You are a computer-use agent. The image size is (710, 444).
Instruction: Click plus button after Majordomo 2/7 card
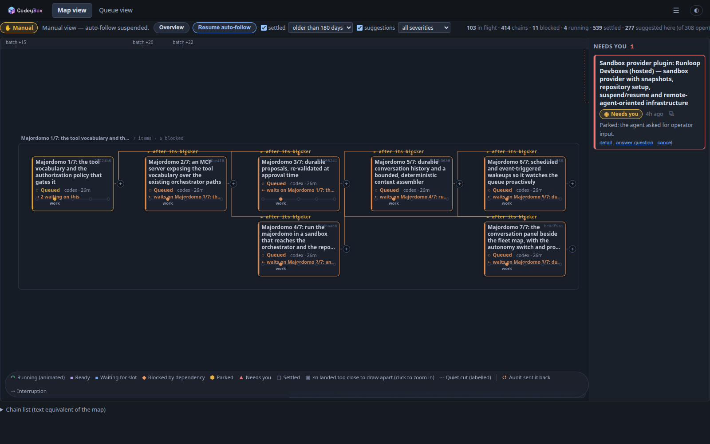[233, 184]
